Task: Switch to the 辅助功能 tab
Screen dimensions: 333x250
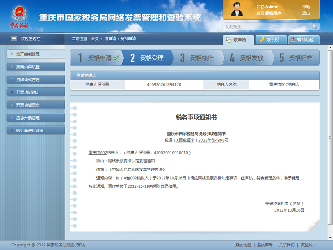Action: click(304, 40)
